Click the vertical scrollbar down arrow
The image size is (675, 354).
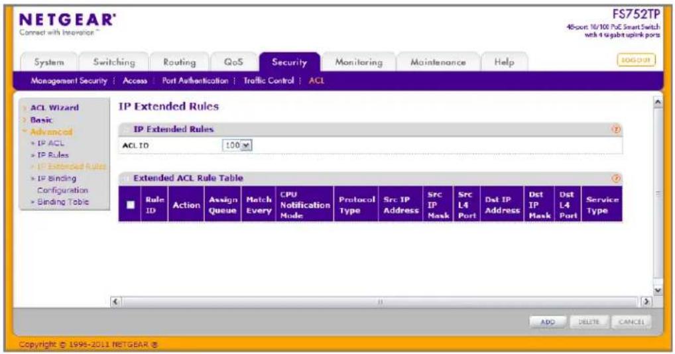(x=657, y=290)
